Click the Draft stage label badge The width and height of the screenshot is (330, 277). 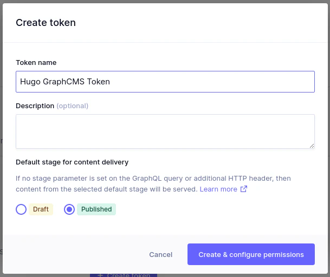click(x=41, y=209)
